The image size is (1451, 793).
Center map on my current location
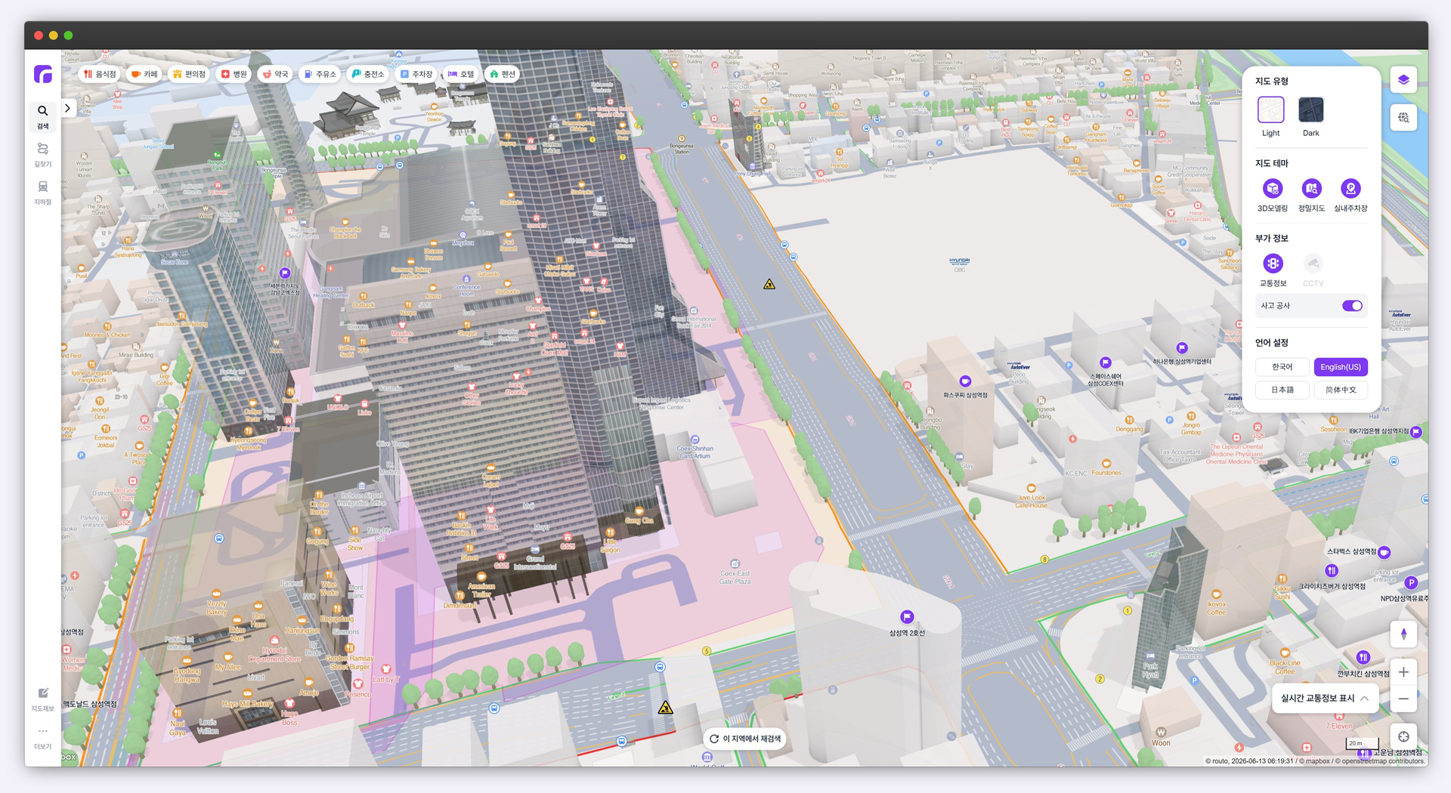coord(1403,737)
